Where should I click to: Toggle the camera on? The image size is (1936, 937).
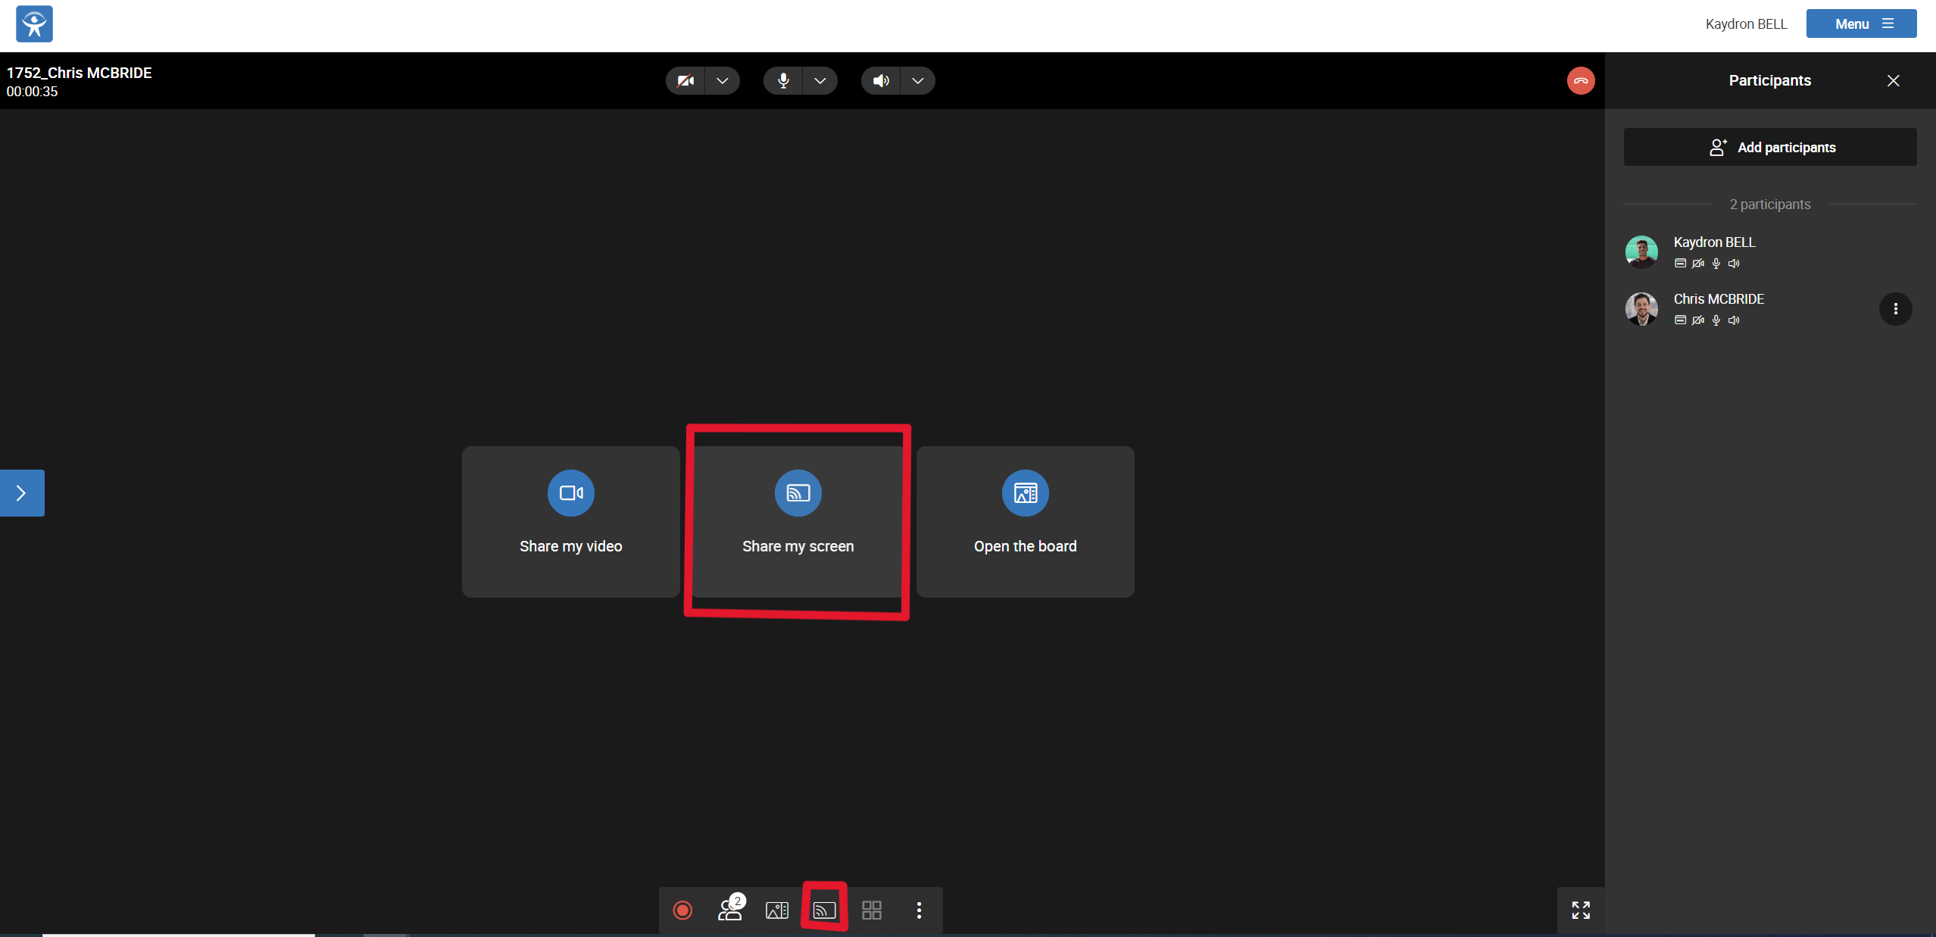pos(685,81)
